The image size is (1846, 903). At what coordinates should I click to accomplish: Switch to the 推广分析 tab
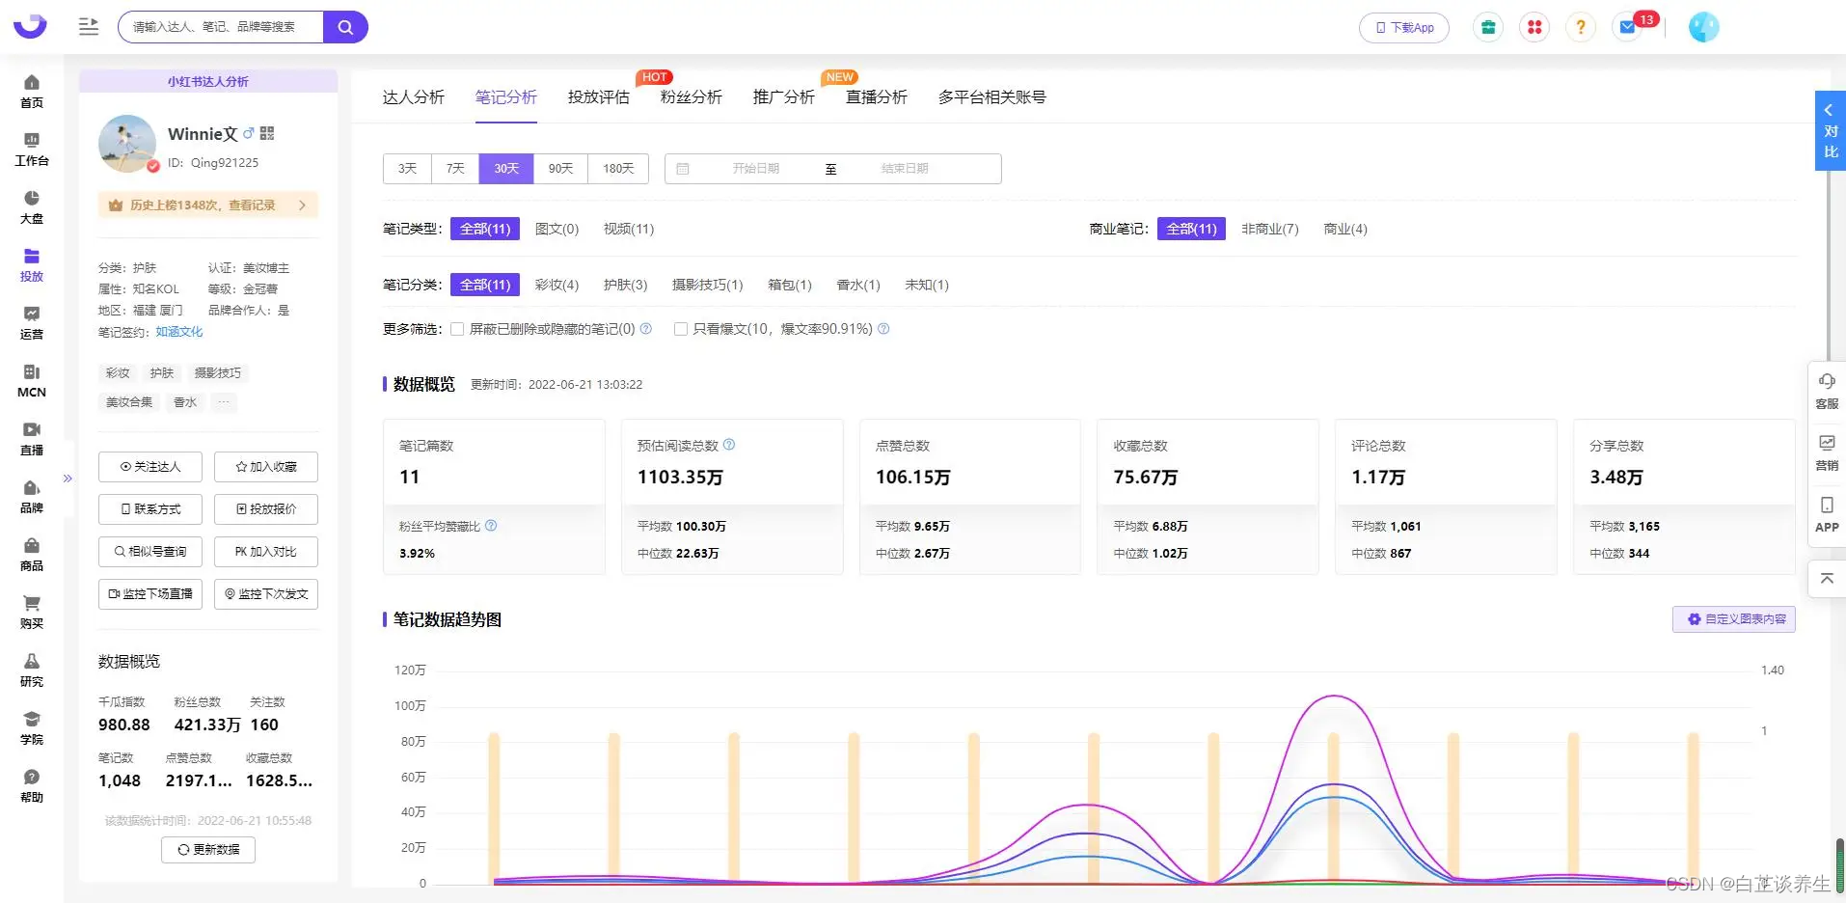(784, 96)
